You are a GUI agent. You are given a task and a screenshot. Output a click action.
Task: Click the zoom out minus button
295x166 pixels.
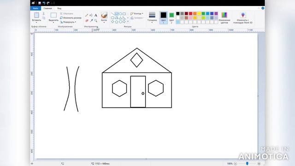click(x=236, y=164)
